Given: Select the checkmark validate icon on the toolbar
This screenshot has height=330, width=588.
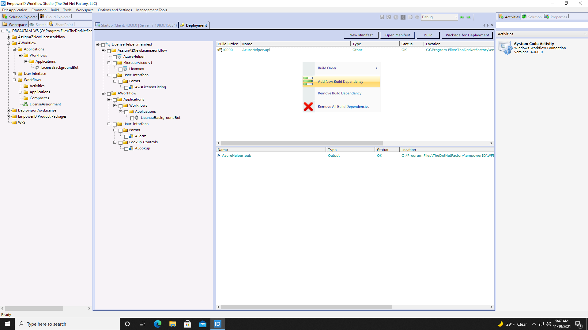Looking at the screenshot, I should (x=389, y=17).
